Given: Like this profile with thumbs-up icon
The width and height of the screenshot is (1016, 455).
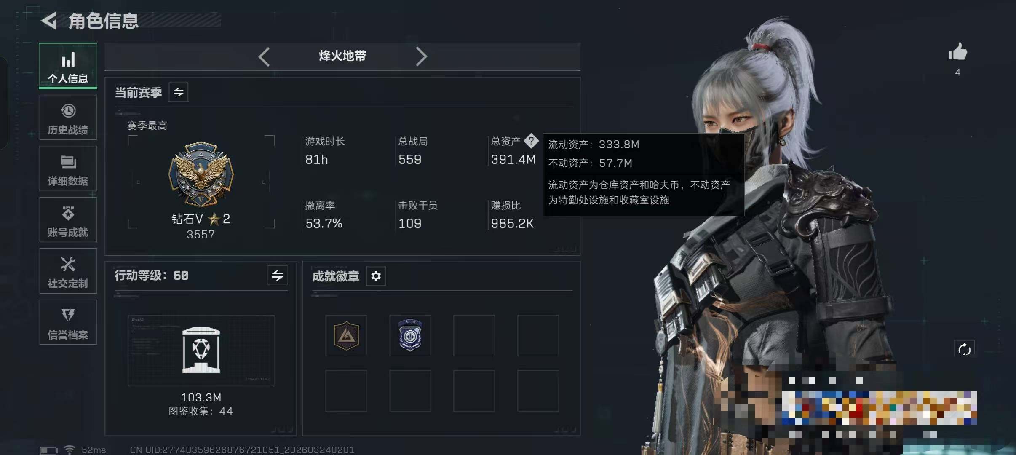Looking at the screenshot, I should 957,52.
